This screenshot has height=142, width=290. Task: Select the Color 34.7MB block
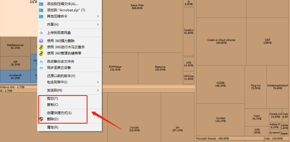257,117
